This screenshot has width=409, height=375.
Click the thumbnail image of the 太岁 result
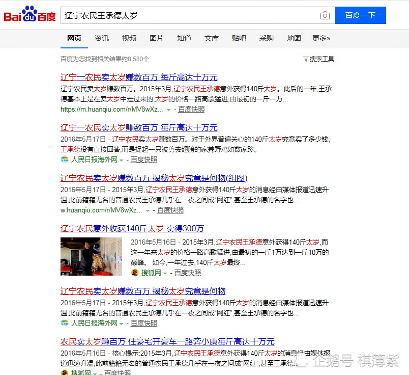(x=91, y=256)
